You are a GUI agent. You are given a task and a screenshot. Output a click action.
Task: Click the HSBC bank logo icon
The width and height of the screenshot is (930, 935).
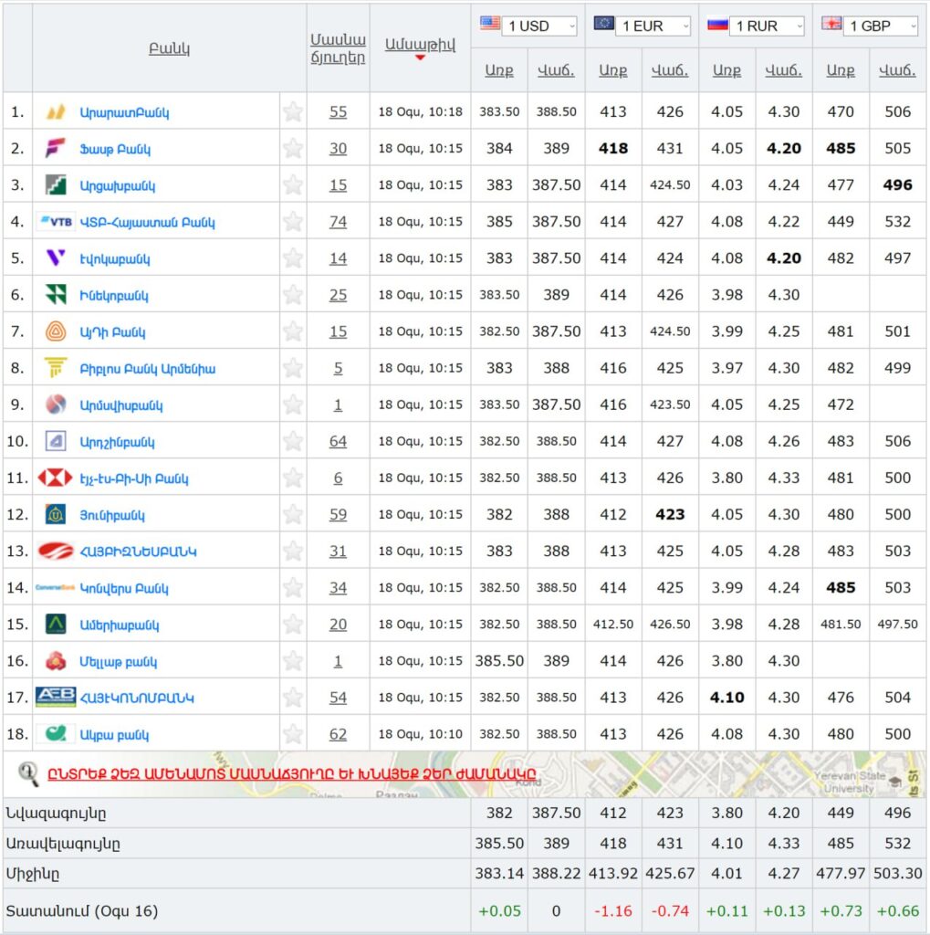tap(56, 478)
